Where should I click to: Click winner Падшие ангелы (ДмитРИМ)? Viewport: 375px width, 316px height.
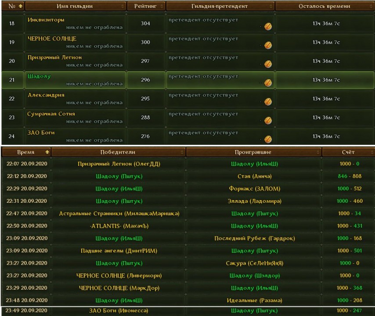119,251
